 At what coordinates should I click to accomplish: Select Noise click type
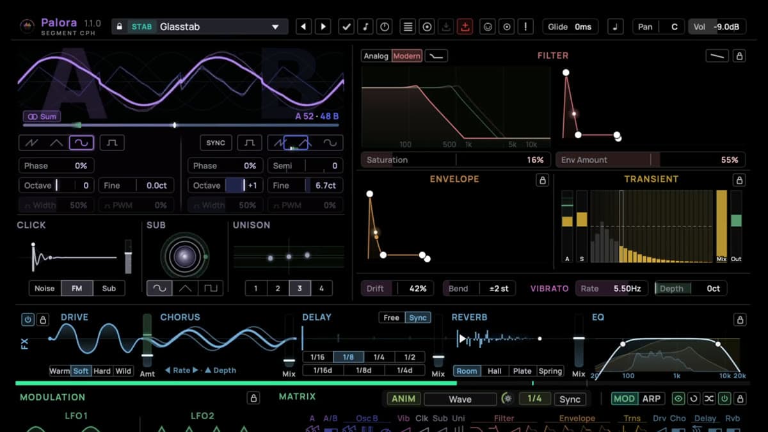point(45,289)
